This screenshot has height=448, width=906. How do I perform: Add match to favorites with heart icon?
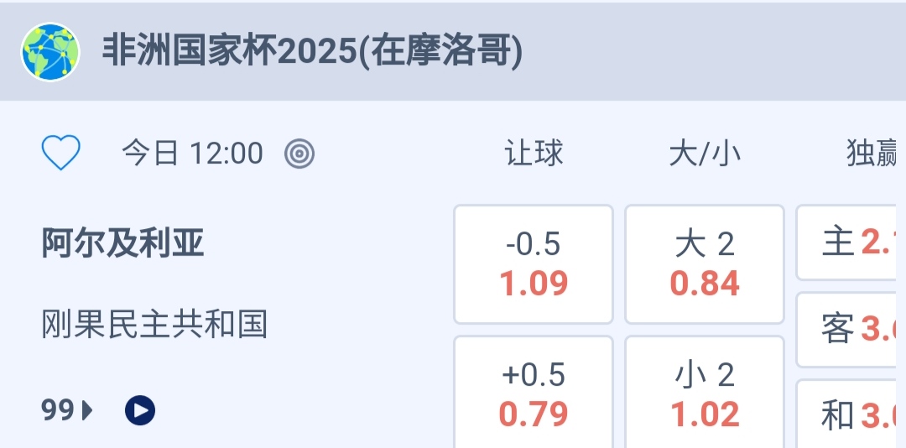pyautogui.click(x=60, y=154)
